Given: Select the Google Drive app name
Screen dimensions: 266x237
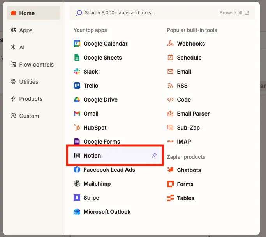Looking at the screenshot, I should pos(100,100).
